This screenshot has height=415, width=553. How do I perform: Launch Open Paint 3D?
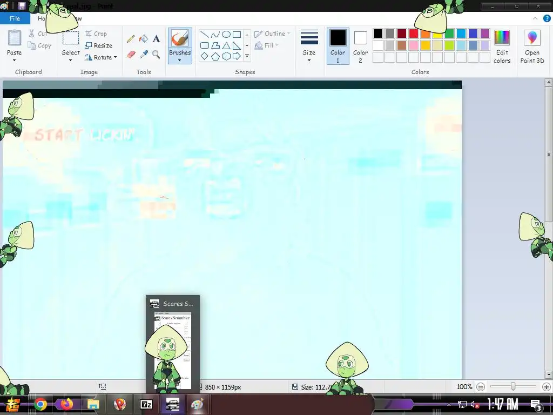click(532, 46)
